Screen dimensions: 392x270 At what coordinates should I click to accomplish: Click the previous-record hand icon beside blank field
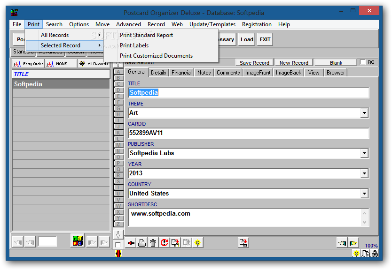(x=30, y=242)
